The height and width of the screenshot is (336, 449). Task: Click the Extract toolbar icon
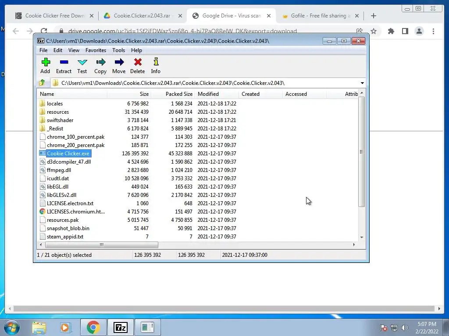tap(64, 62)
